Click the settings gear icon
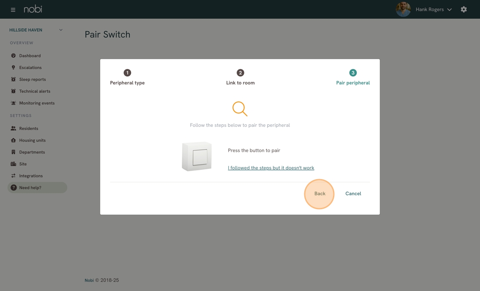This screenshot has width=480, height=291. (464, 9)
